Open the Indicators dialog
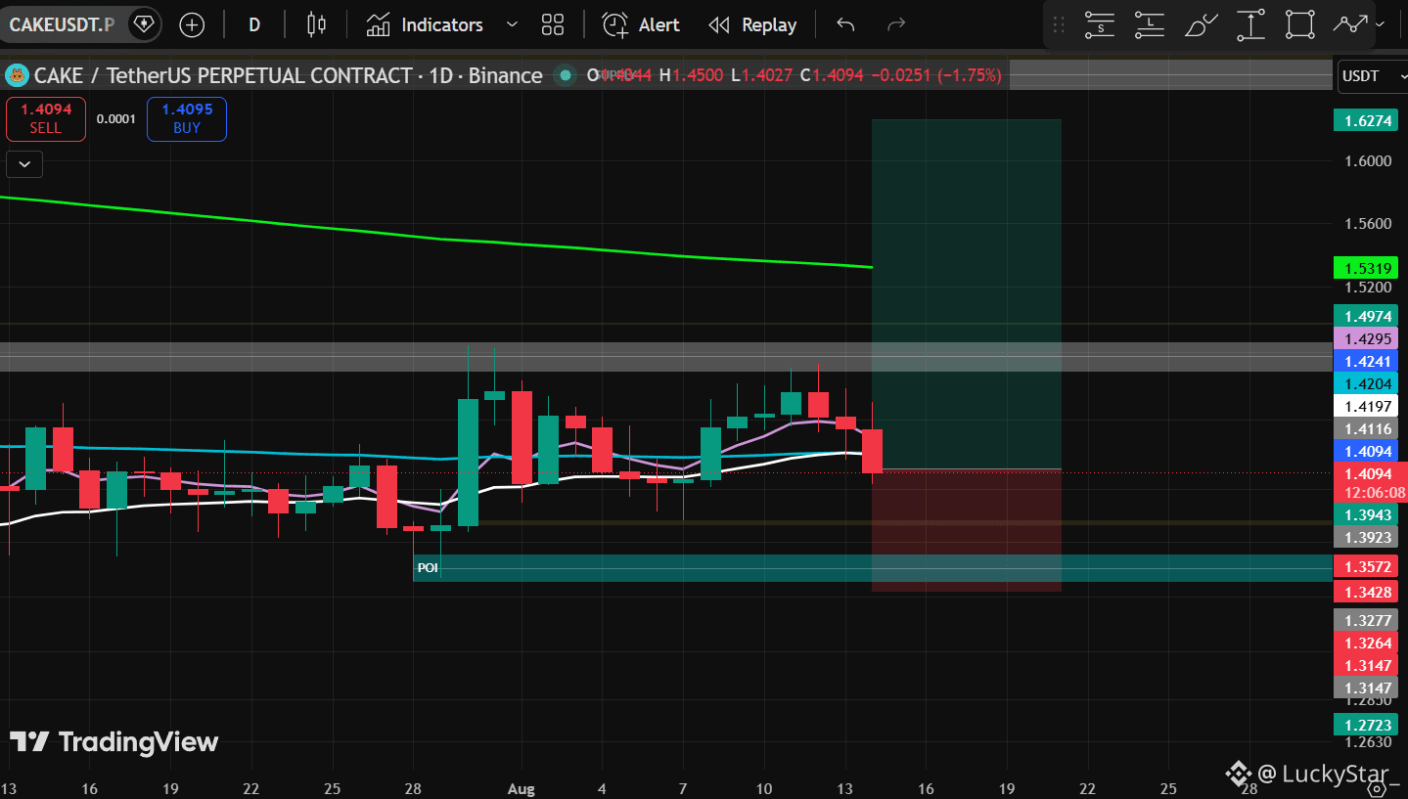Screen dimensions: 1408x799 (425, 24)
